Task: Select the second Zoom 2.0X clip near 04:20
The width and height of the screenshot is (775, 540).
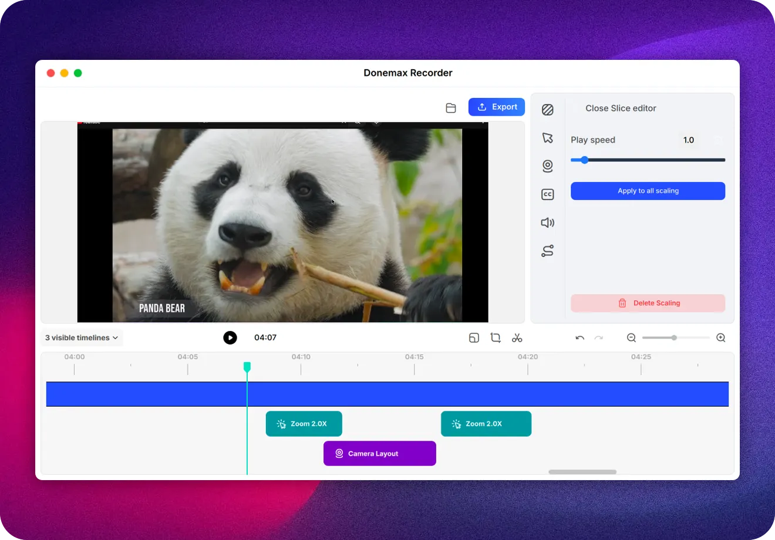Action: (x=486, y=424)
